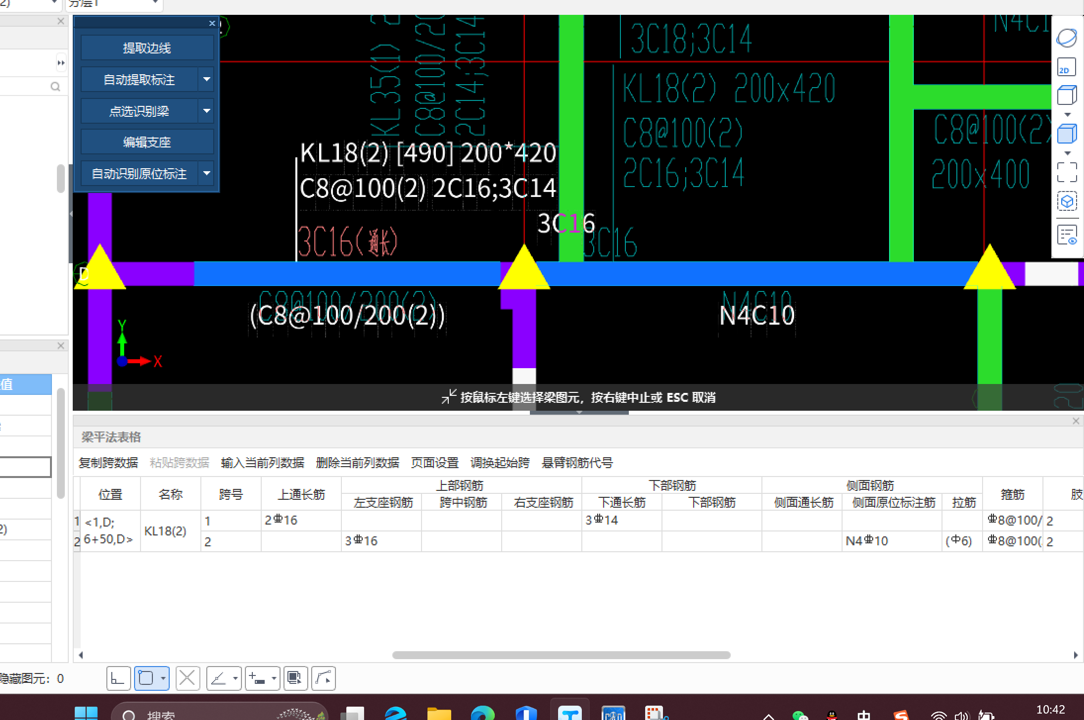This screenshot has height=720, width=1084.
Task: Click 复制跨数据 in beam table toolbar
Action: 108,463
